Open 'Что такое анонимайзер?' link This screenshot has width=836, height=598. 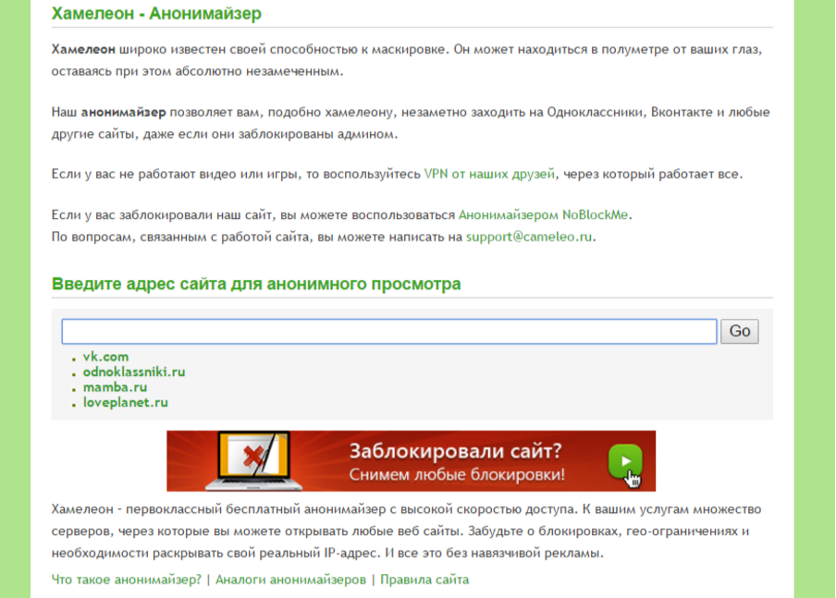coord(127,580)
